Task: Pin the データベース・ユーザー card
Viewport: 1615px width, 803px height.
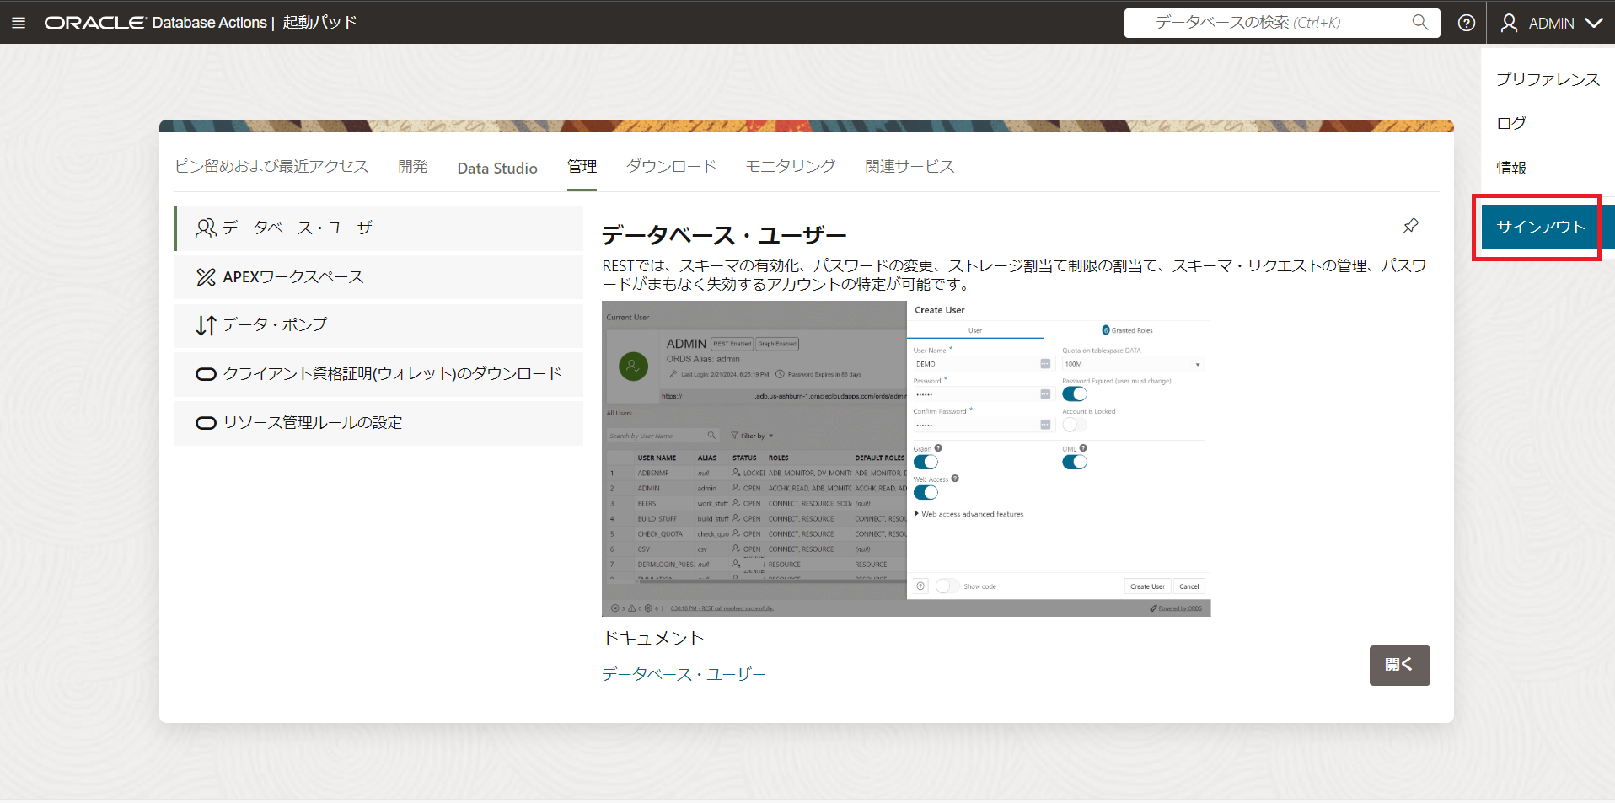Action: pyautogui.click(x=1410, y=226)
